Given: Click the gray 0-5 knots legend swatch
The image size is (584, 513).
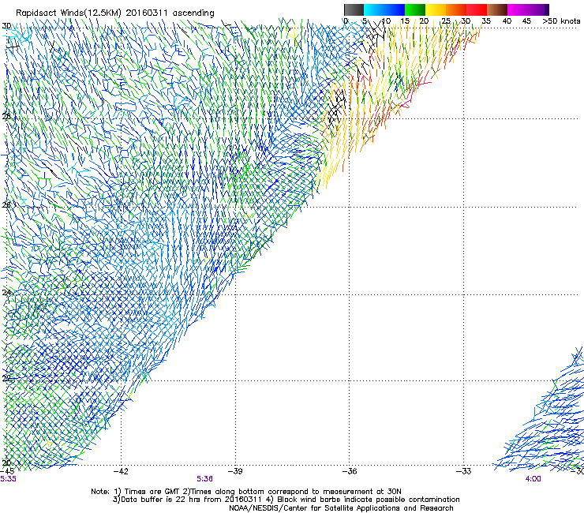Looking at the screenshot, I should (354, 9).
